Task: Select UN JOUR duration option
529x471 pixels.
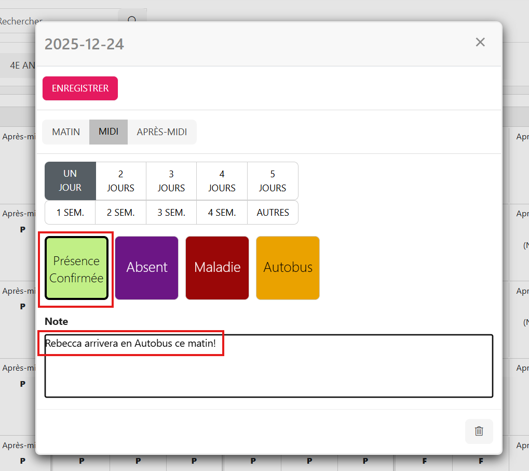Action: [x=70, y=181]
